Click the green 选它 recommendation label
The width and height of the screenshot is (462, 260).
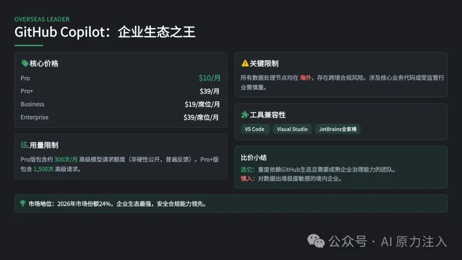pyautogui.click(x=247, y=169)
